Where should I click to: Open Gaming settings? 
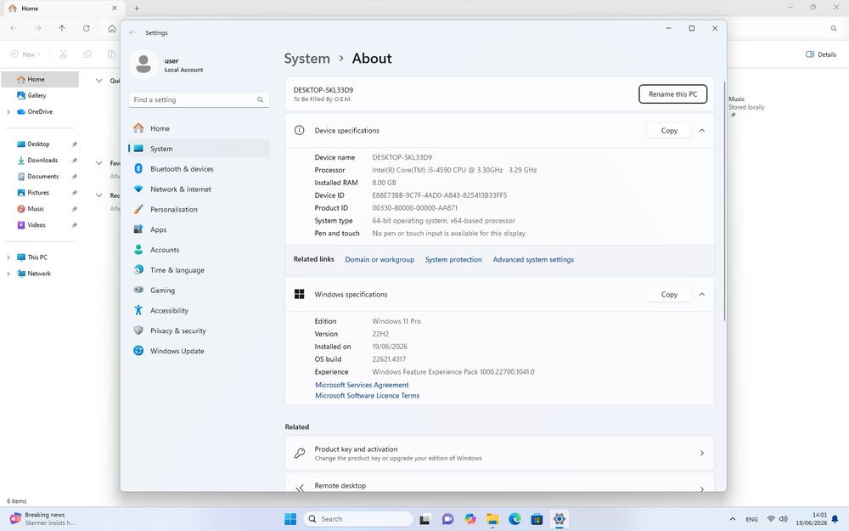click(199, 291)
